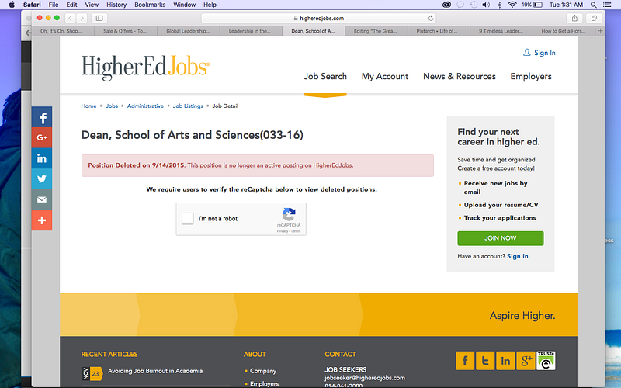Click the Safari address bar
This screenshot has height=388, width=621.
318,18
